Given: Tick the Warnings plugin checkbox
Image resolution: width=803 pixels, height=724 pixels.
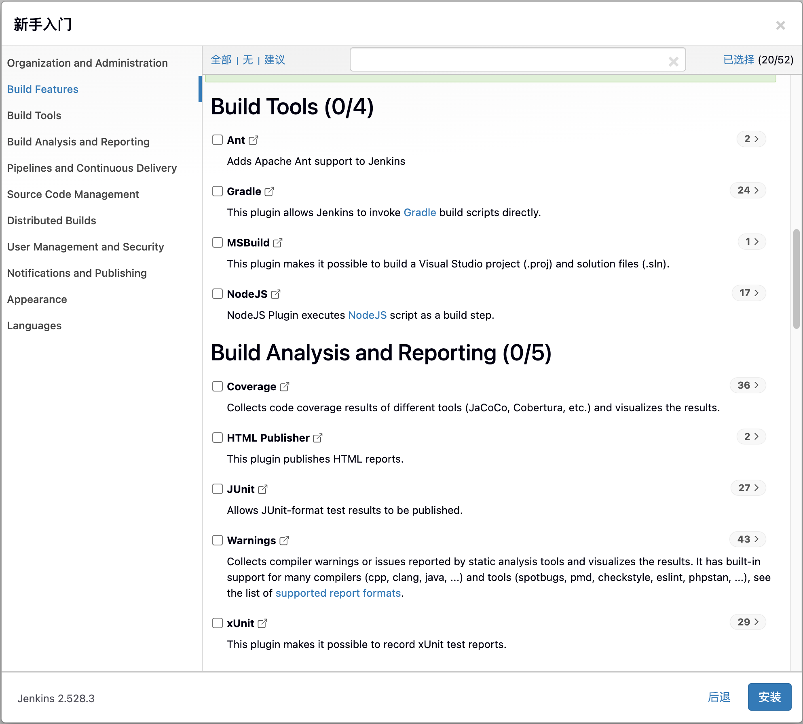Looking at the screenshot, I should [x=218, y=540].
